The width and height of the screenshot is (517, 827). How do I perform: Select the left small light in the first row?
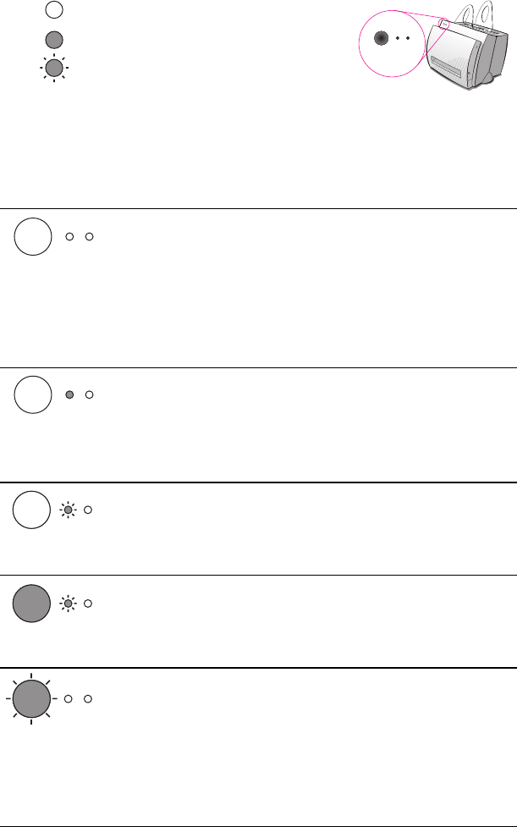70,235
